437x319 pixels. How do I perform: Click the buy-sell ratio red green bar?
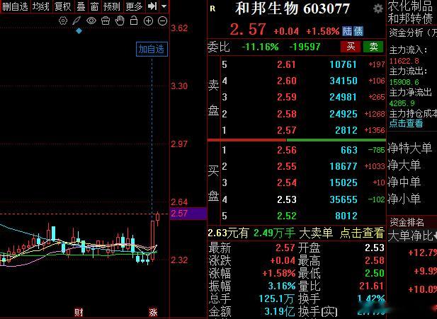[297, 140]
